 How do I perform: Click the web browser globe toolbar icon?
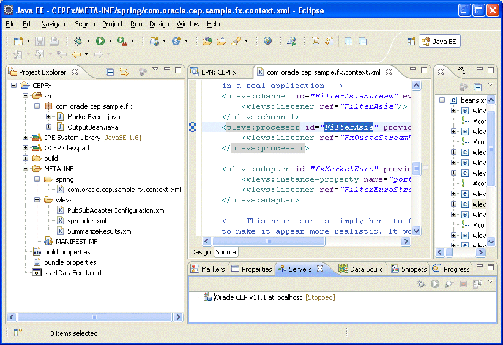point(268,41)
